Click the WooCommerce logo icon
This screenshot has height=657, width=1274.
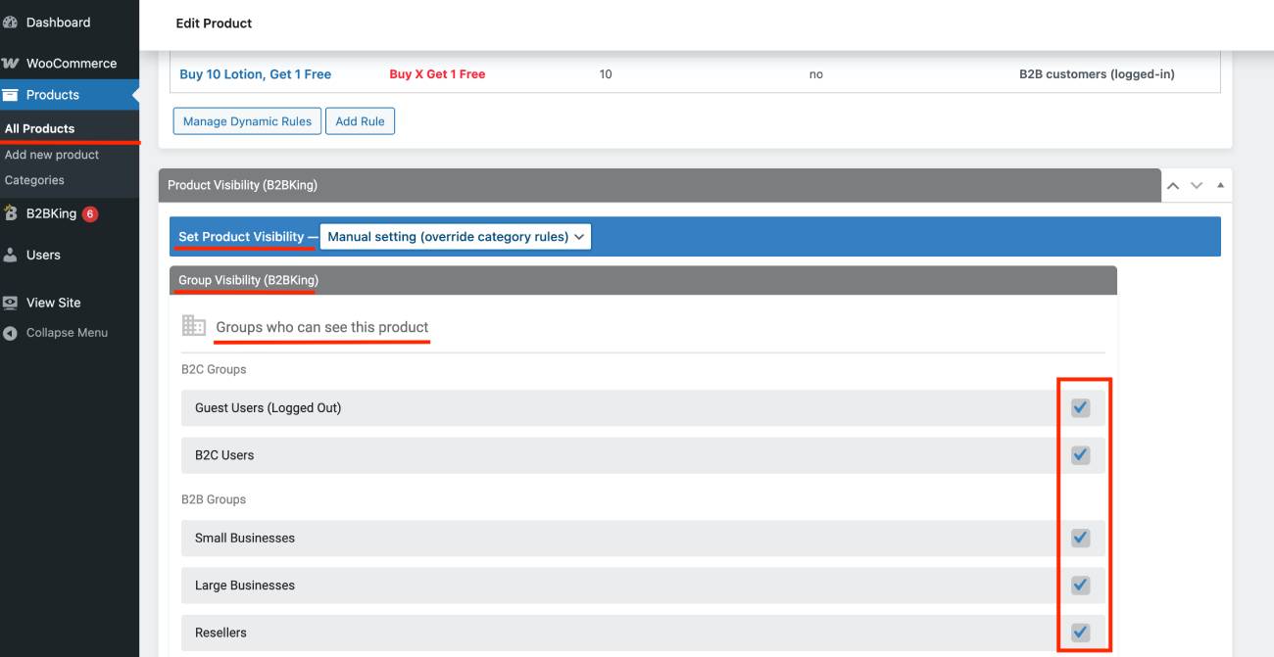click(x=10, y=64)
